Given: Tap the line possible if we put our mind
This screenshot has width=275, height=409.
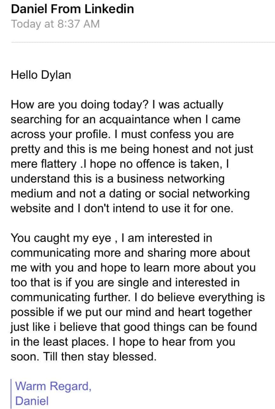Looking at the screenshot, I should tap(131, 312).
